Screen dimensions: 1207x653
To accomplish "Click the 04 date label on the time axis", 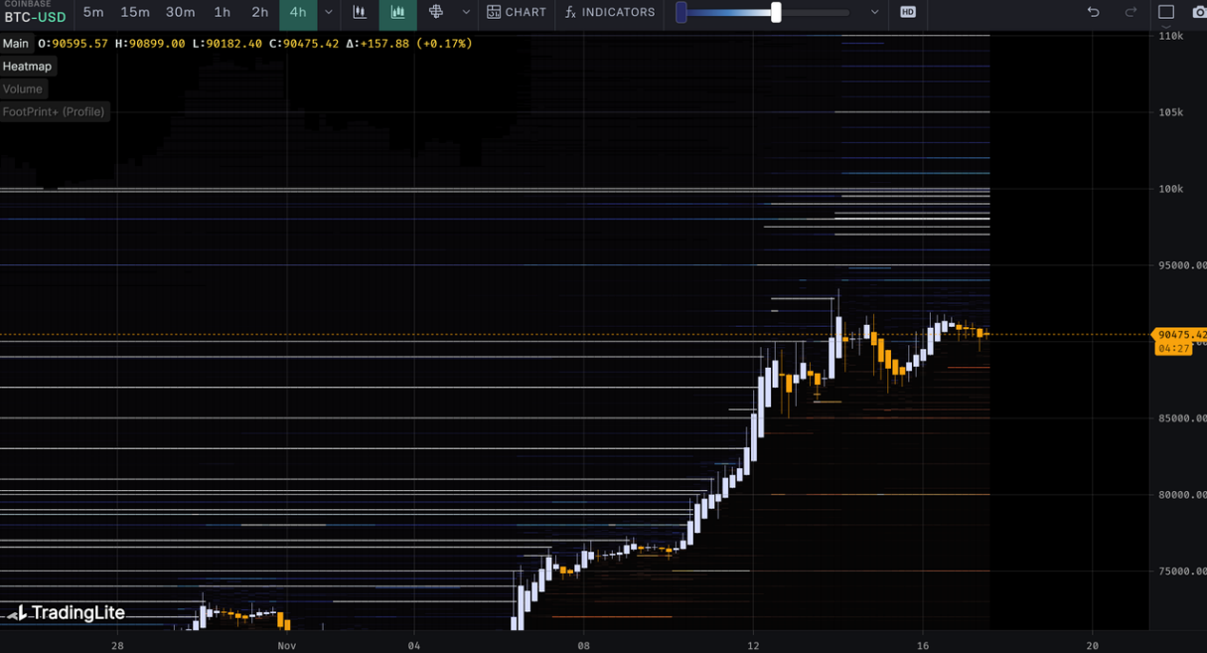I will (x=414, y=645).
